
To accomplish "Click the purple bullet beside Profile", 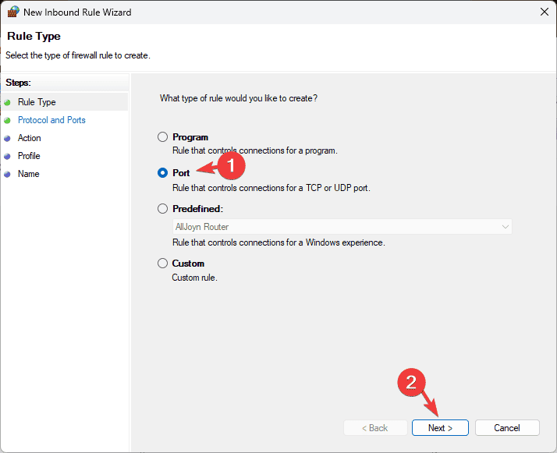I will (x=8, y=156).
